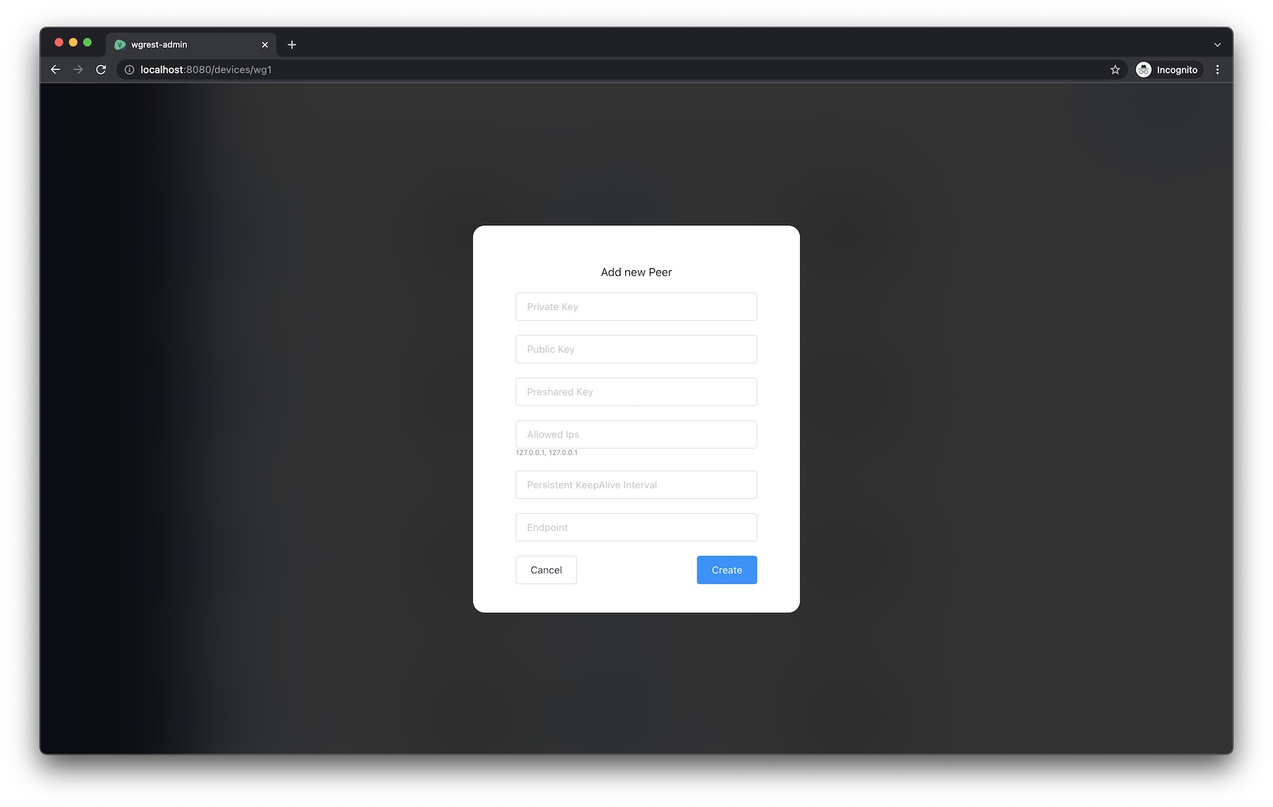Click the Public Key input field
Viewport: 1273px width, 807px height.
pyautogui.click(x=636, y=349)
